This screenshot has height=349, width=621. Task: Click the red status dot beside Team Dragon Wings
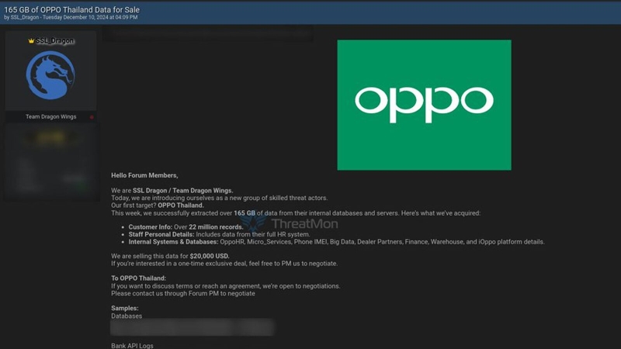92,117
